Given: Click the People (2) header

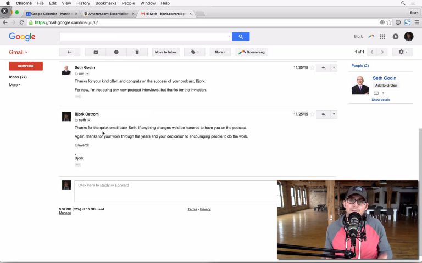Looking at the screenshot, I should (360, 66).
